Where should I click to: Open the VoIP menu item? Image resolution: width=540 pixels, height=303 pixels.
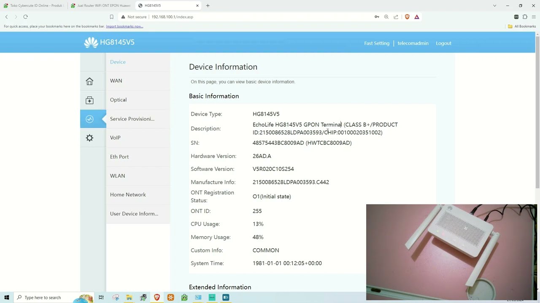point(115,138)
